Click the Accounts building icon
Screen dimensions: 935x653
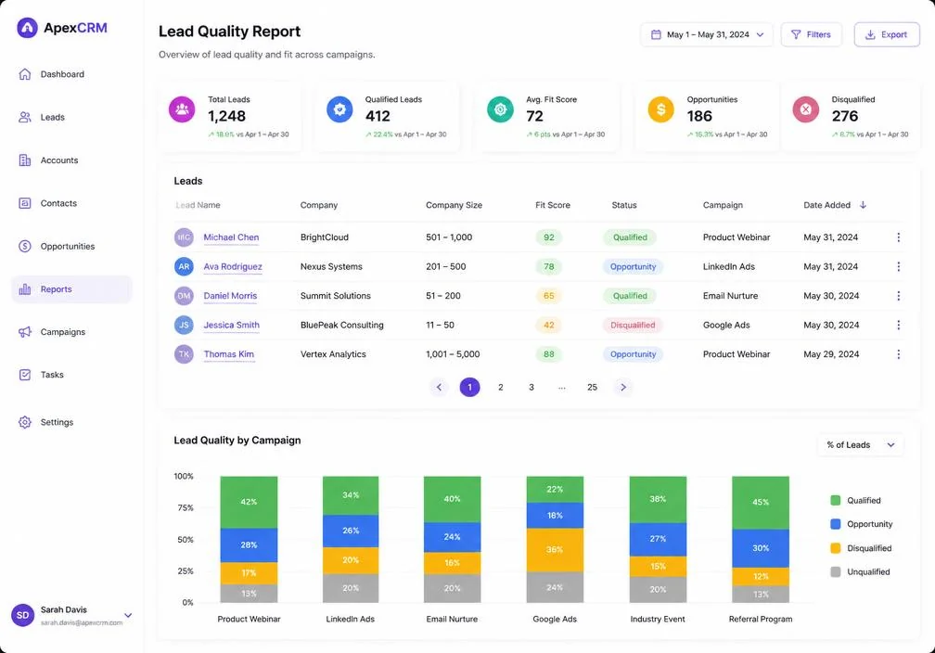[x=24, y=160]
